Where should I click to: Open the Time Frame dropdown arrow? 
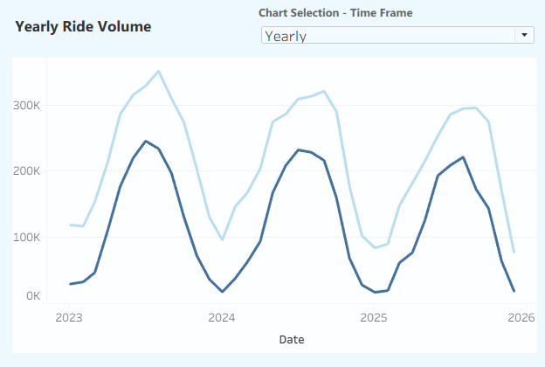click(x=525, y=35)
